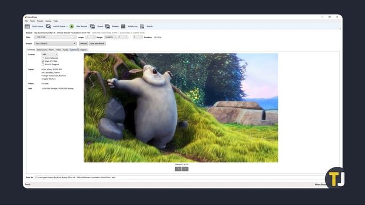
Task: Switch to the Dimensions tab
Action: (42, 50)
